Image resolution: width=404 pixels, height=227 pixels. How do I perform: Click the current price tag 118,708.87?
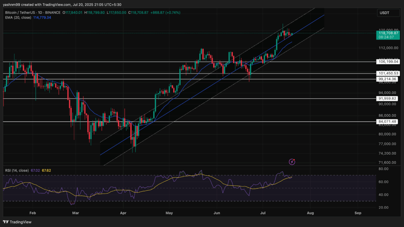(x=388, y=33)
